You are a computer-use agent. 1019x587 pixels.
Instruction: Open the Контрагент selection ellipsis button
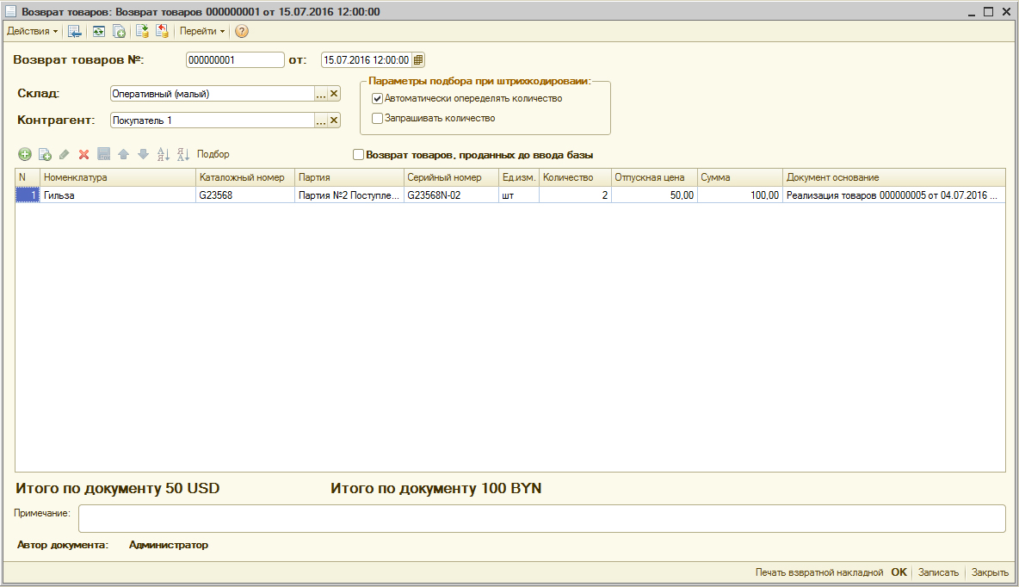coord(321,120)
